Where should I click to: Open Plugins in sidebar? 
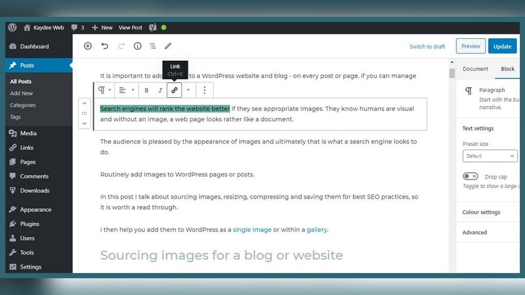pos(38,224)
